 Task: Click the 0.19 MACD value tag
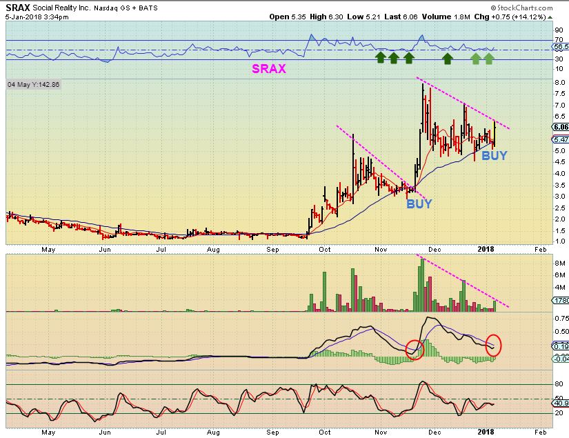561,346
